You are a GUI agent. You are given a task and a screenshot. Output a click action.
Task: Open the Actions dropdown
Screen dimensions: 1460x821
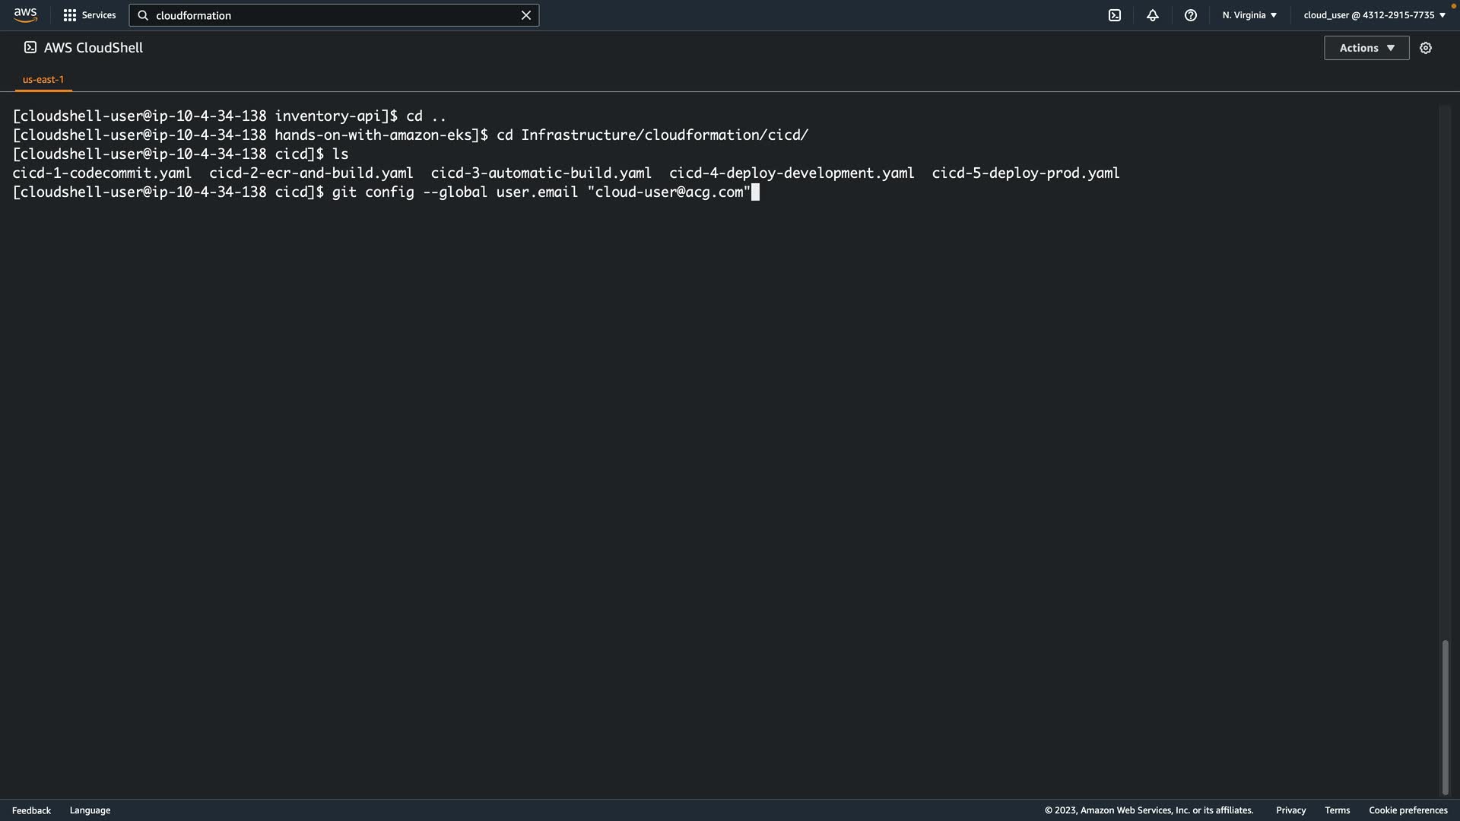(1366, 48)
